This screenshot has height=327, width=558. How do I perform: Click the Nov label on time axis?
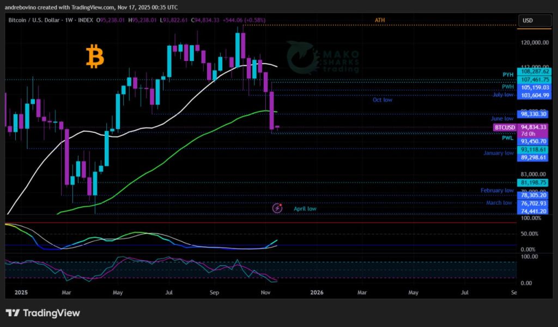(x=266, y=292)
